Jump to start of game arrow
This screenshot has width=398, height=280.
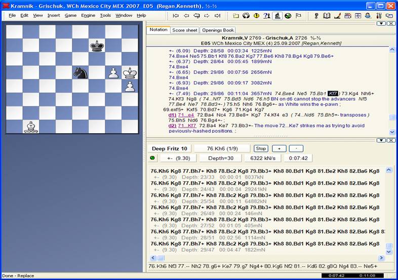coord(176,16)
